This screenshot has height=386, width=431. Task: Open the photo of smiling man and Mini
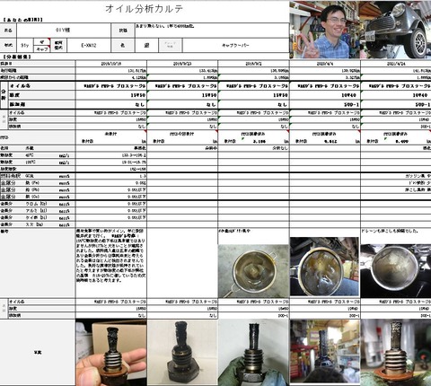[x=360, y=30]
